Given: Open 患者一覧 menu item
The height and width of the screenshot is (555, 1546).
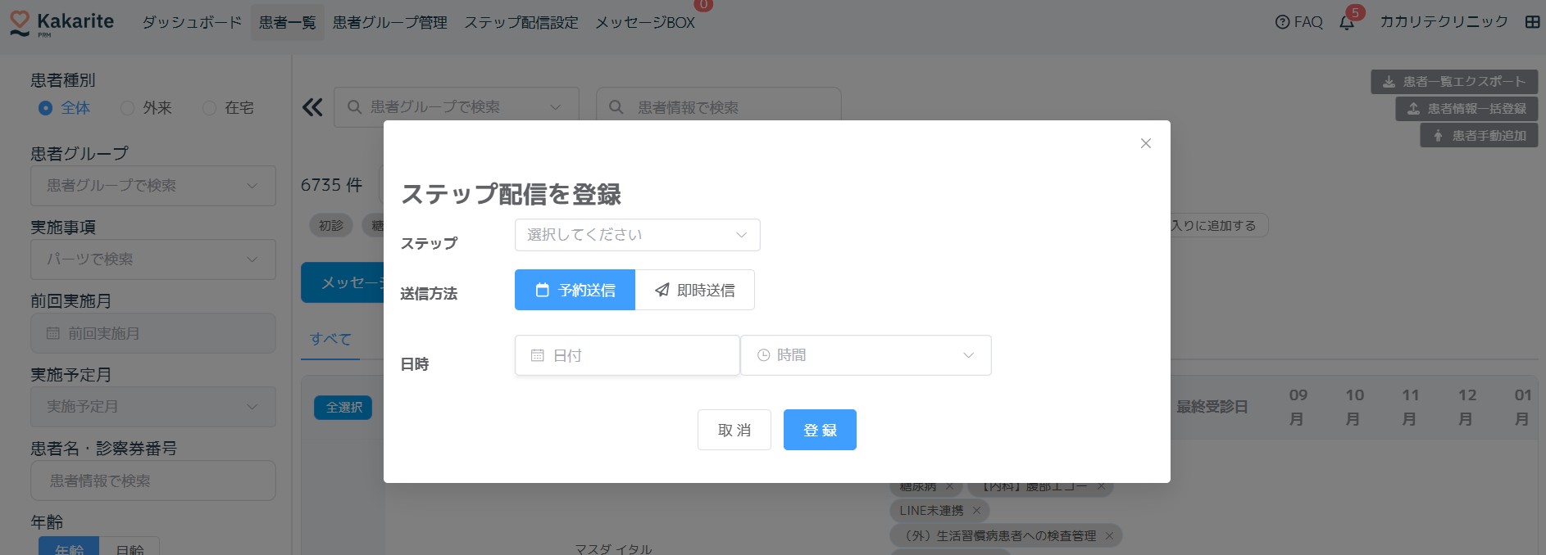Looking at the screenshot, I should (288, 22).
